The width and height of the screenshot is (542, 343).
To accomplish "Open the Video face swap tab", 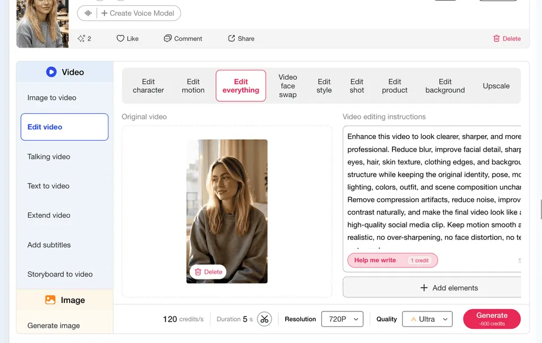I will (288, 86).
